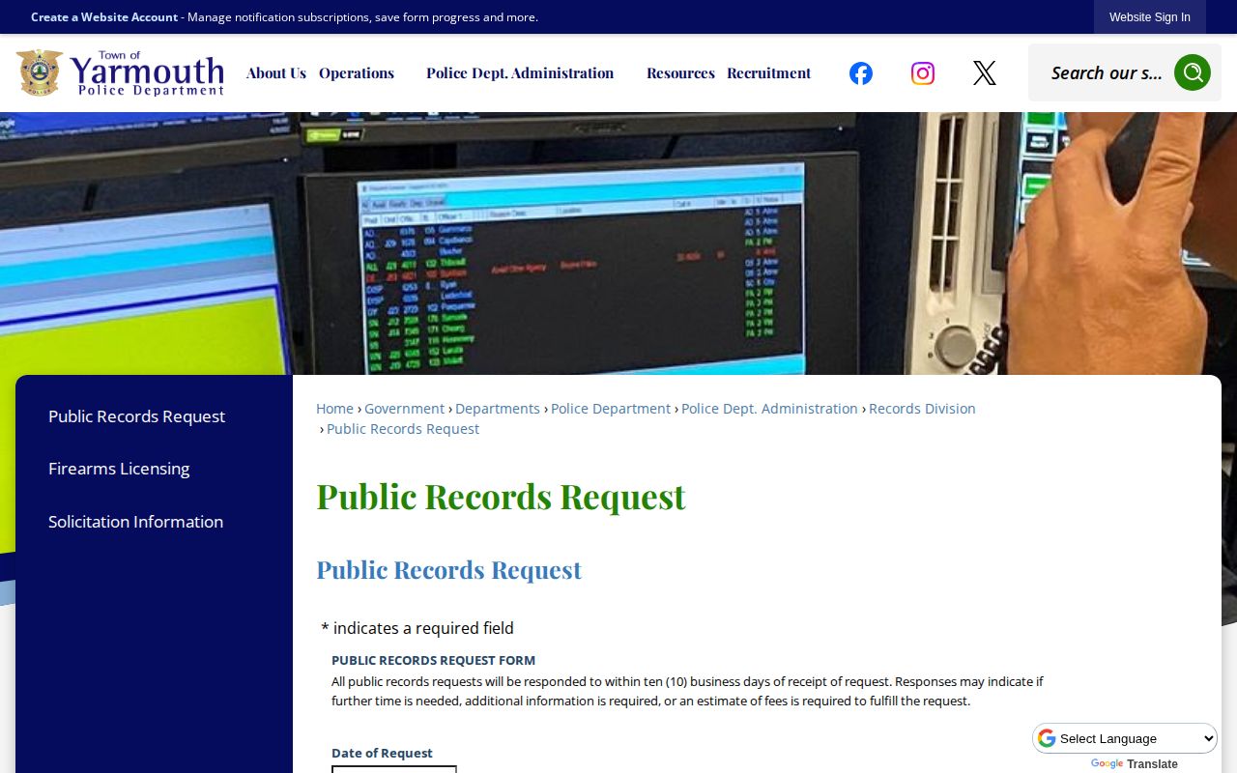The width and height of the screenshot is (1237, 773).
Task: Open the Resources menu
Action: click(680, 73)
